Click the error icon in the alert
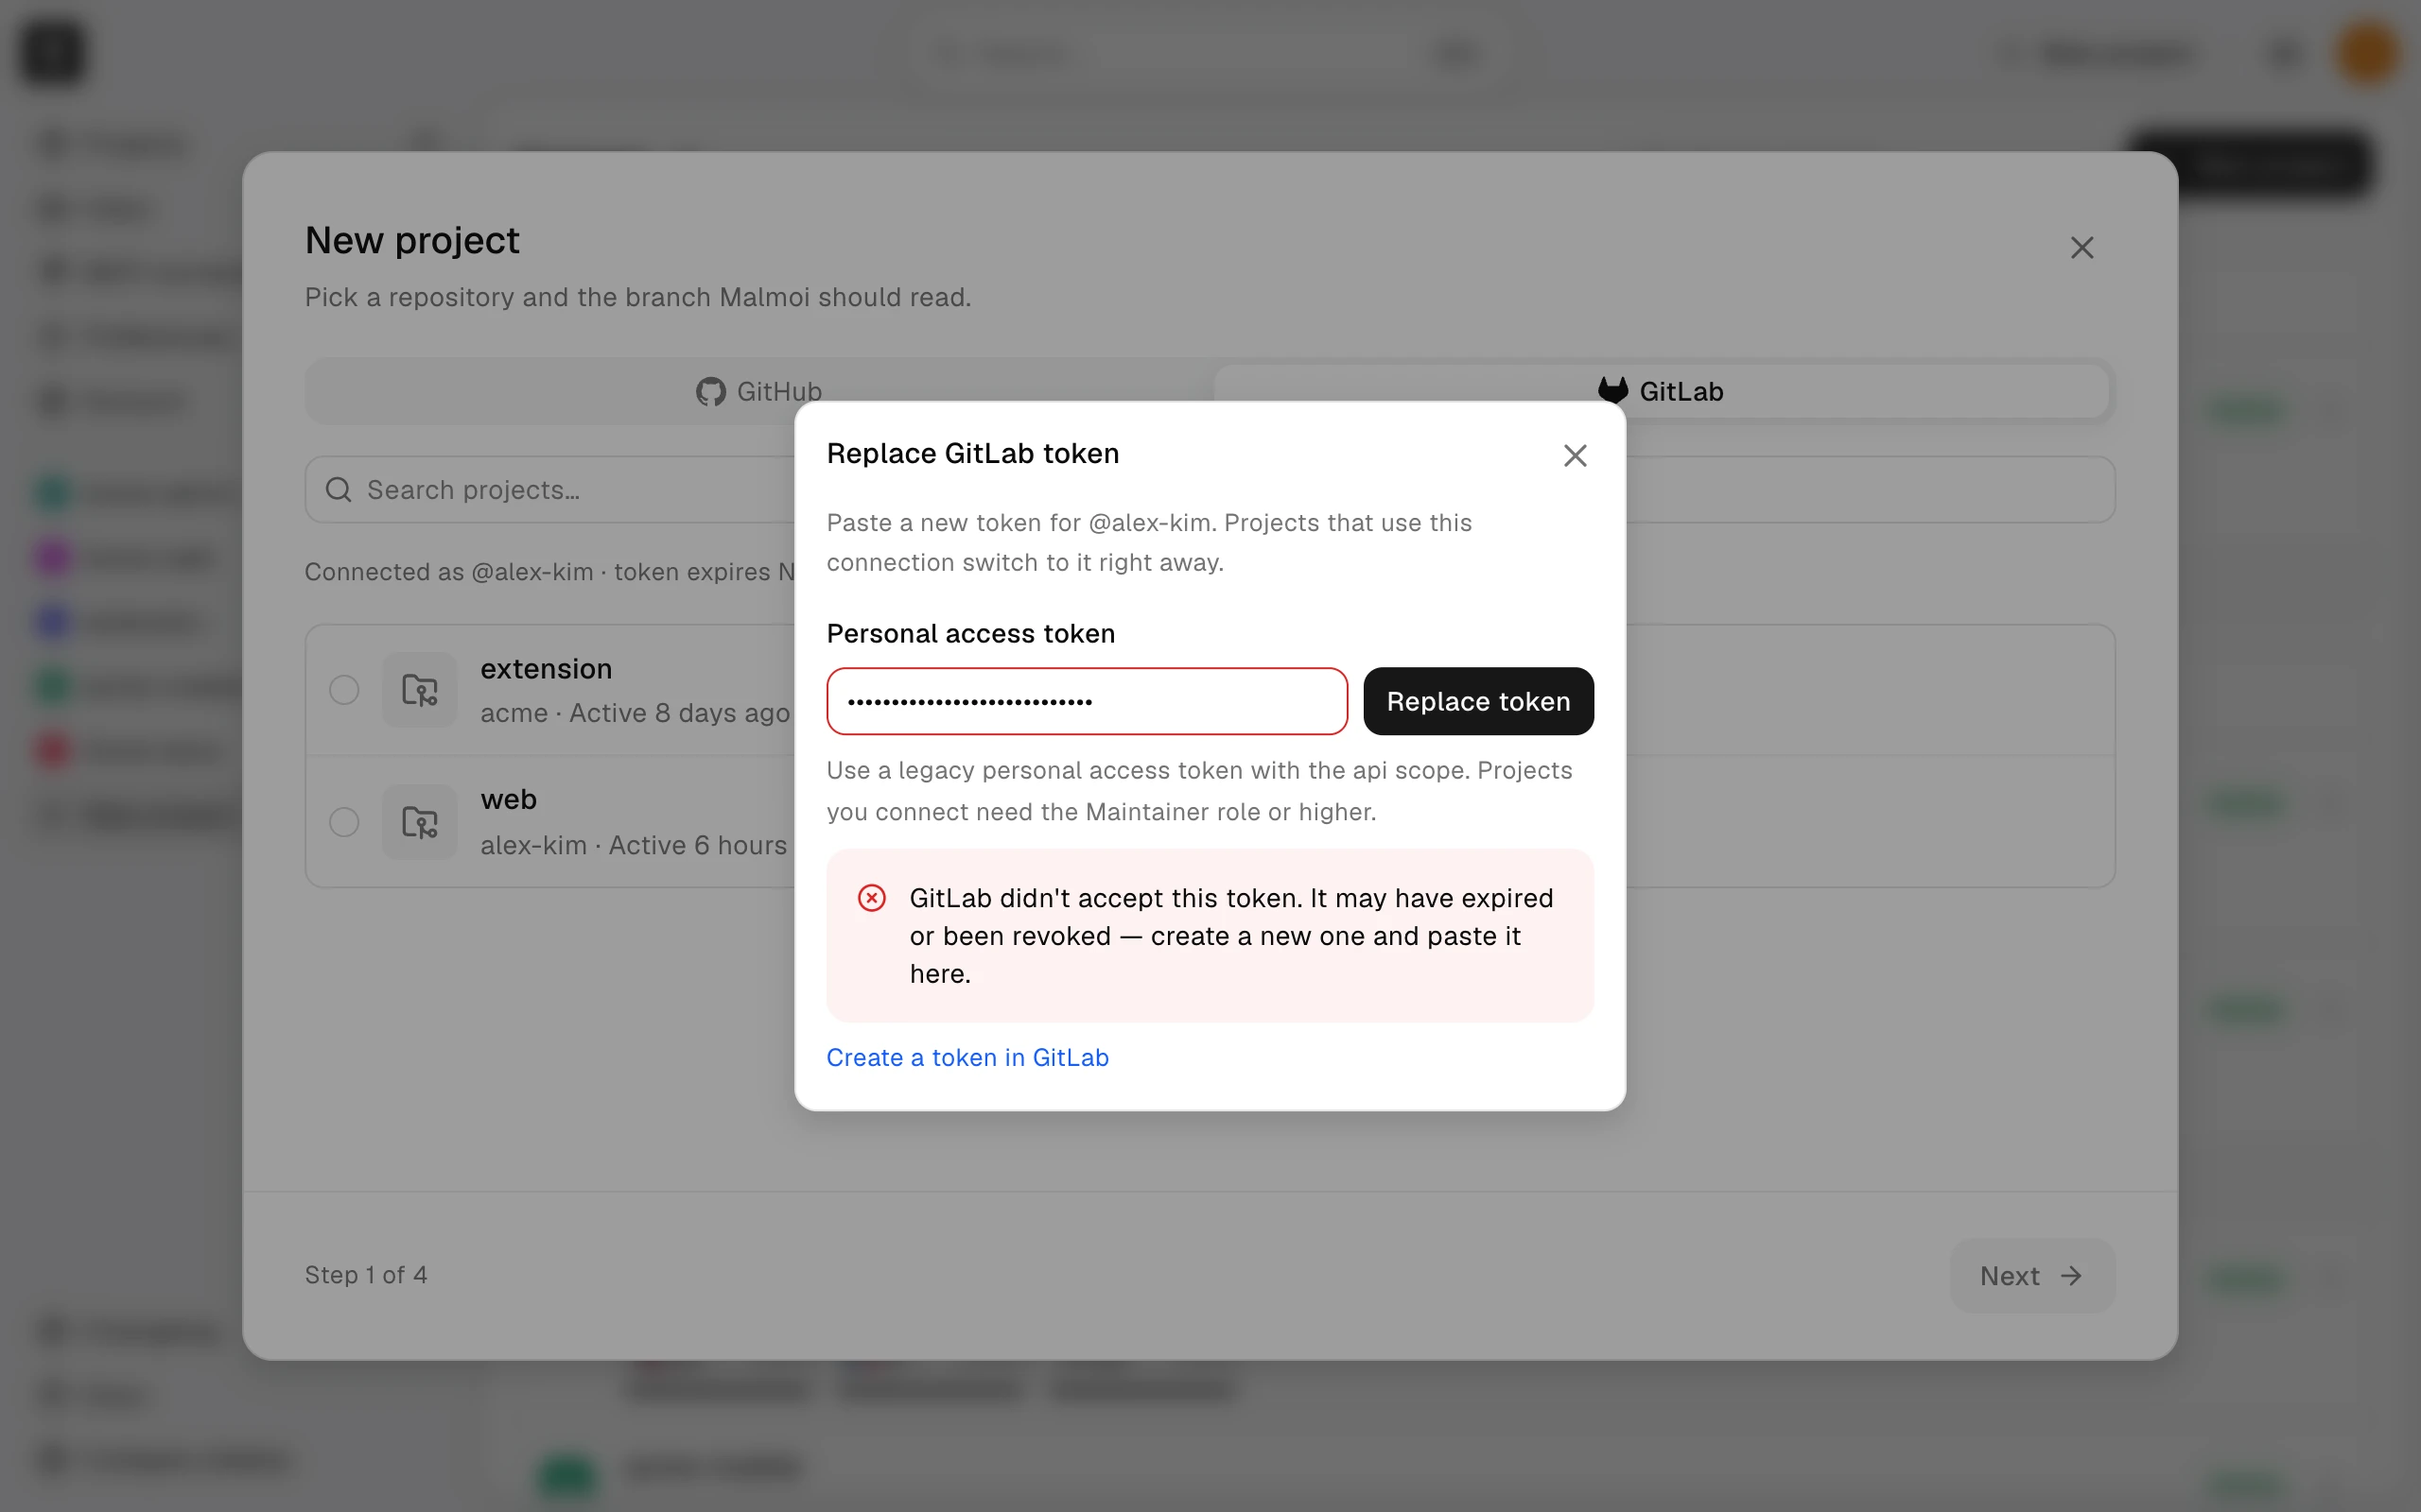Screen dimensions: 2421x1512 [871, 898]
